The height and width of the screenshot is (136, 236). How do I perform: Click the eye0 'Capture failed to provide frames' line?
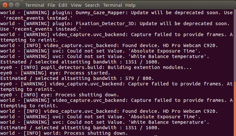117,87
